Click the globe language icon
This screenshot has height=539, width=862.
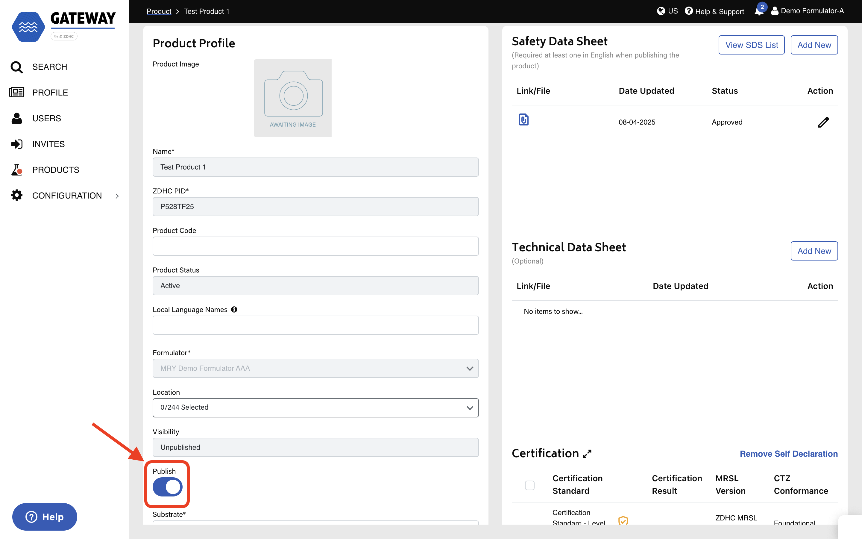(x=661, y=11)
